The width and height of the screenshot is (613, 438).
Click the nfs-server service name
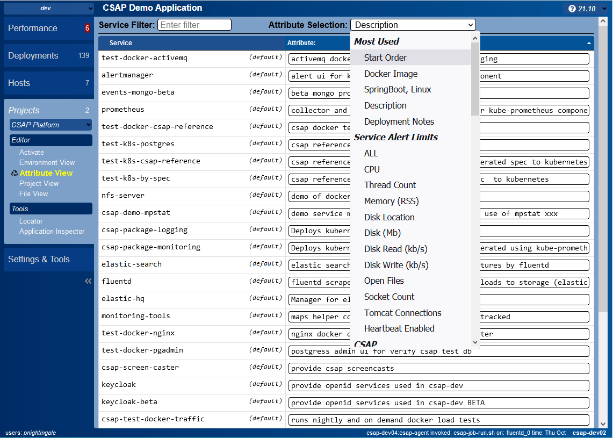tap(122, 196)
